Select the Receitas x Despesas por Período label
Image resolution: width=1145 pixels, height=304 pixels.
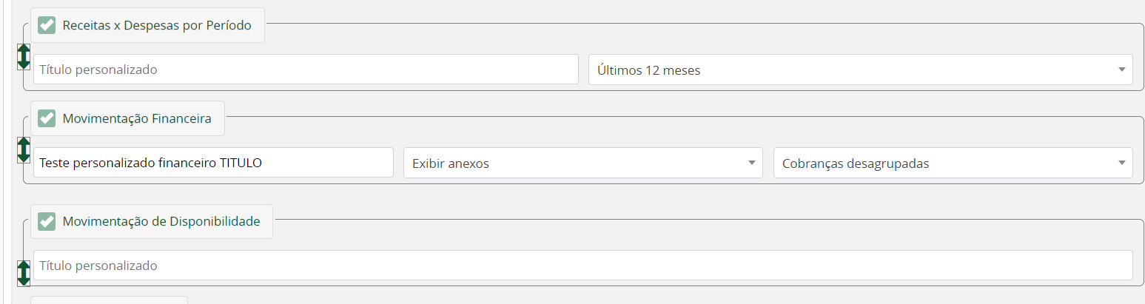coord(157,25)
